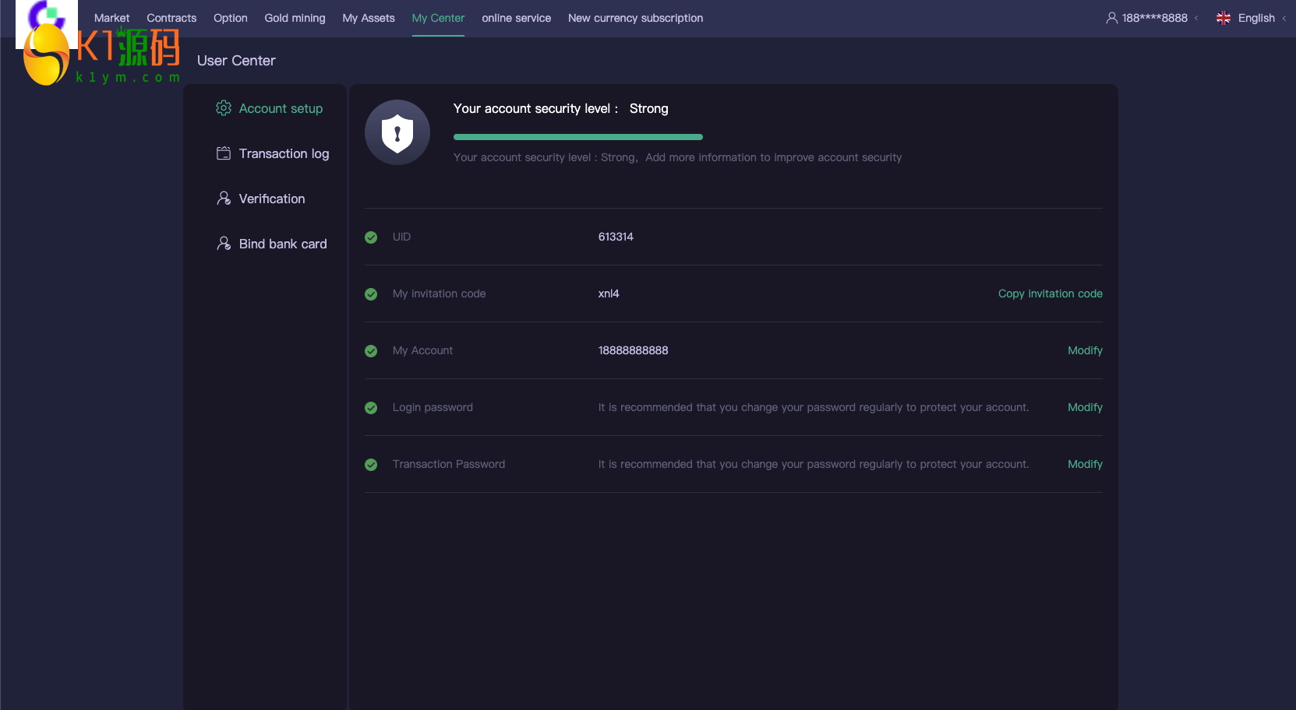Copy invitation code link
Image resolution: width=1296 pixels, height=710 pixels.
click(x=1050, y=293)
